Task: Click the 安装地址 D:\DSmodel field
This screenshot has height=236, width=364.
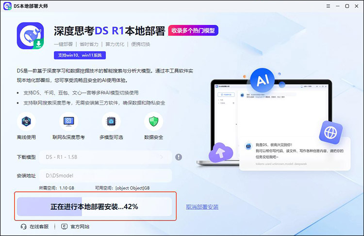Action: tap(106, 176)
